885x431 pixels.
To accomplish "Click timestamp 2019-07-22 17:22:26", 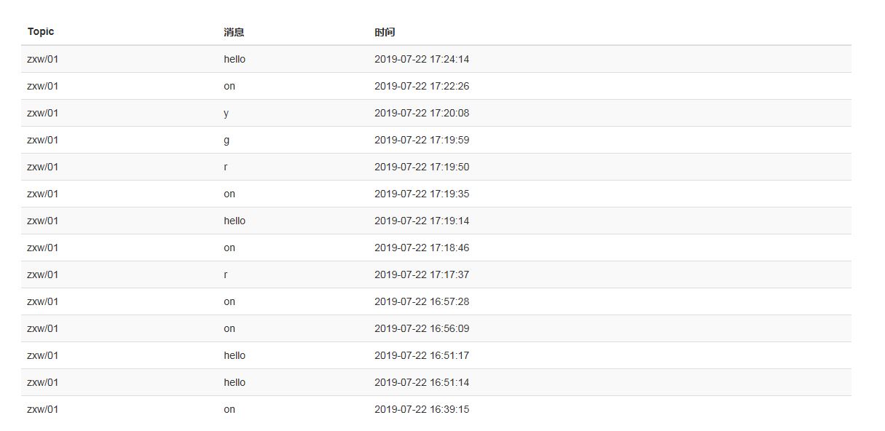I will click(x=422, y=86).
